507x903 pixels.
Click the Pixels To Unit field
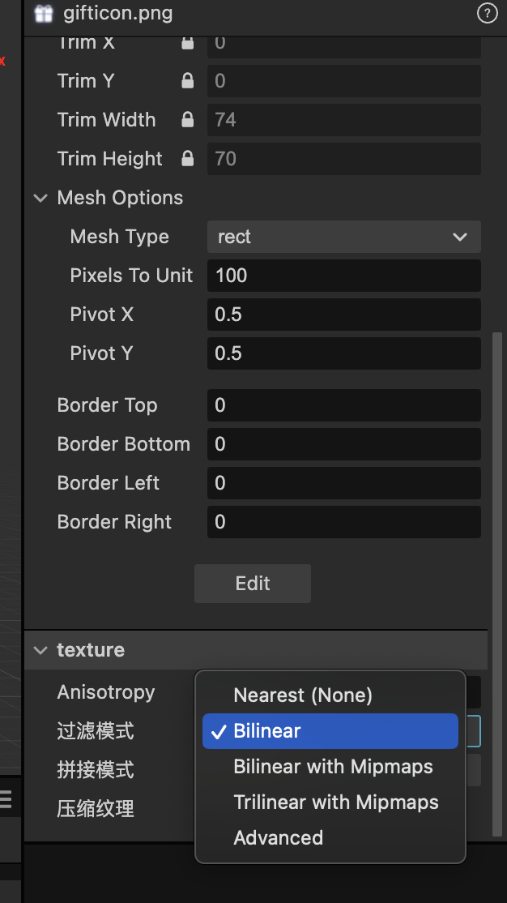[x=343, y=276]
